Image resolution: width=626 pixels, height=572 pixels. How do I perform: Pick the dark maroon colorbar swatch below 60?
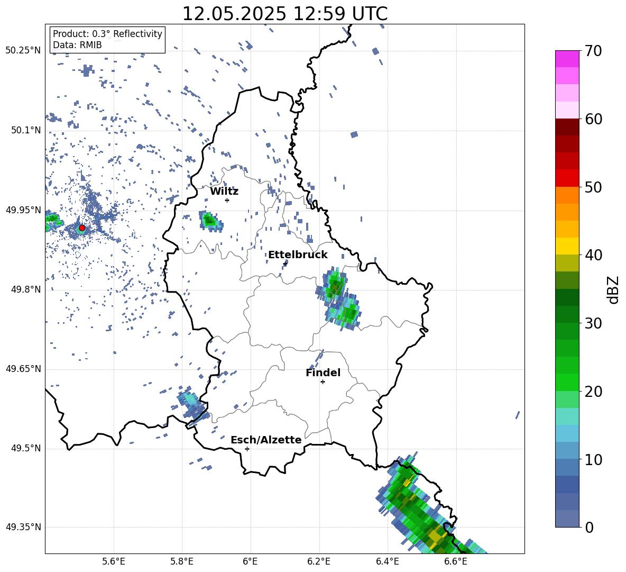567,128
